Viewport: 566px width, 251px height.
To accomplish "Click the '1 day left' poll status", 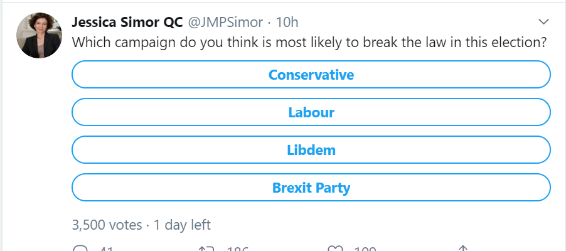I will (x=182, y=225).
